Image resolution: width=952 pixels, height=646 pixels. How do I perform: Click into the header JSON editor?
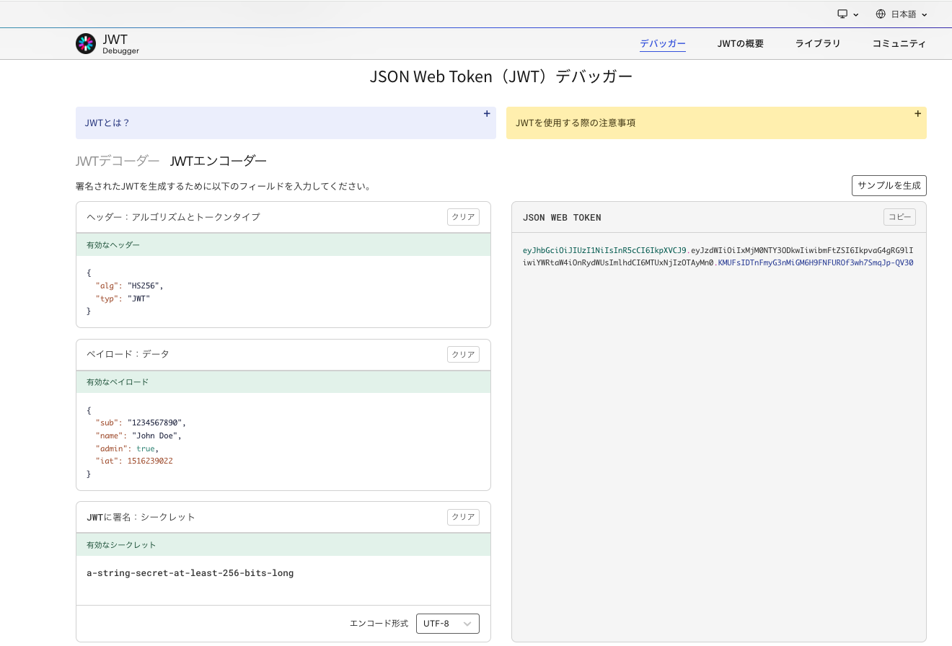[283, 292]
